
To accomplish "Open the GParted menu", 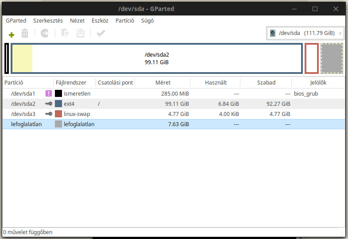I will coord(16,21).
